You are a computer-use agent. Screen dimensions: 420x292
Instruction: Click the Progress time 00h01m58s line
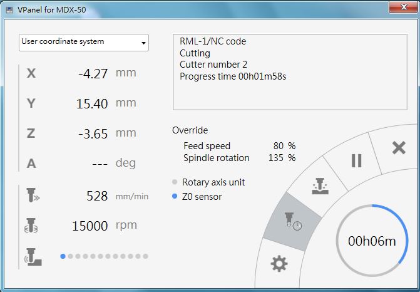click(x=233, y=76)
